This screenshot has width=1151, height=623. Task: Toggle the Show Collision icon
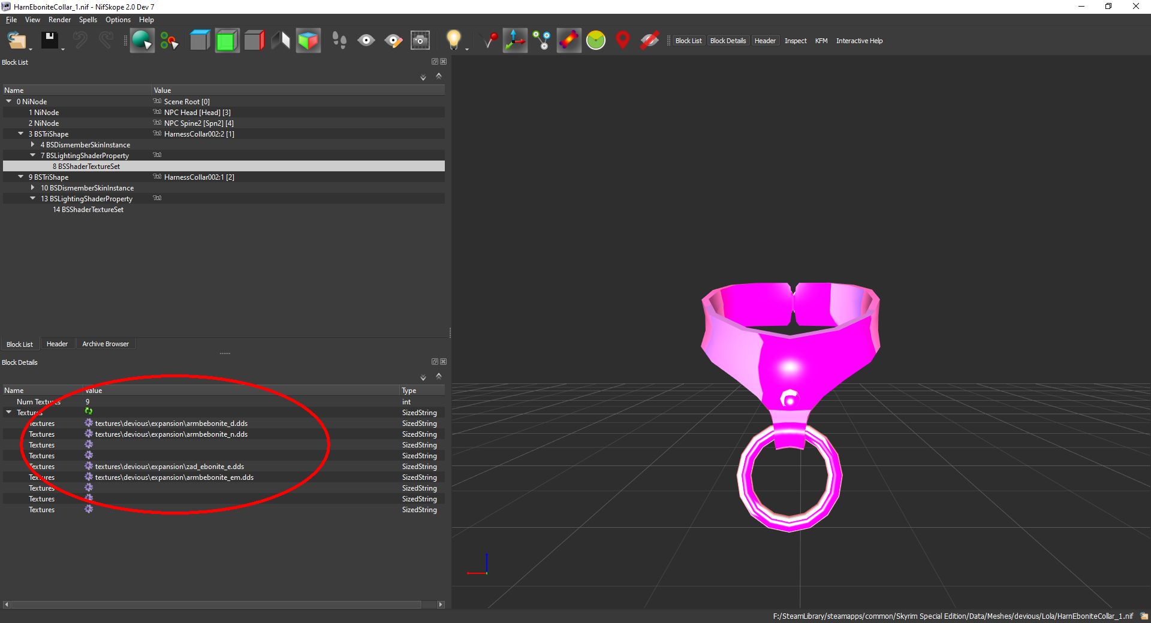click(569, 41)
